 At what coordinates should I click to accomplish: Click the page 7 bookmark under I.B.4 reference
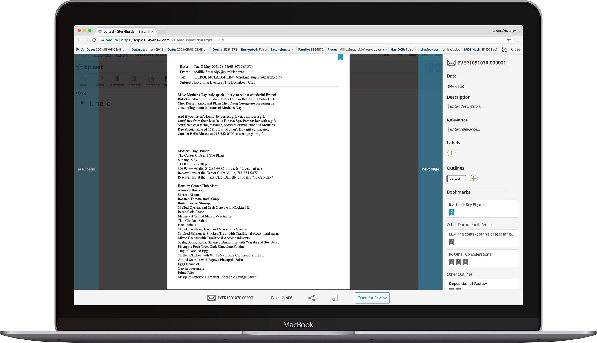(x=452, y=242)
